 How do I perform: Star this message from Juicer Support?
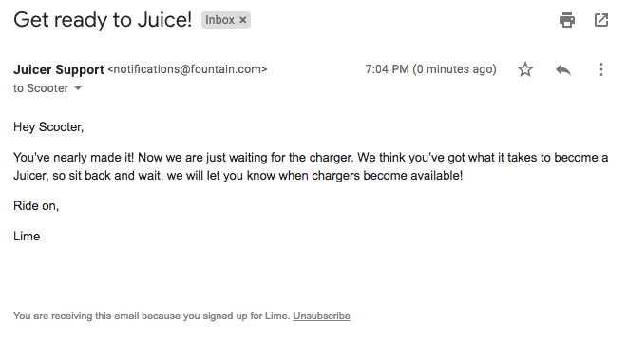[x=525, y=69]
